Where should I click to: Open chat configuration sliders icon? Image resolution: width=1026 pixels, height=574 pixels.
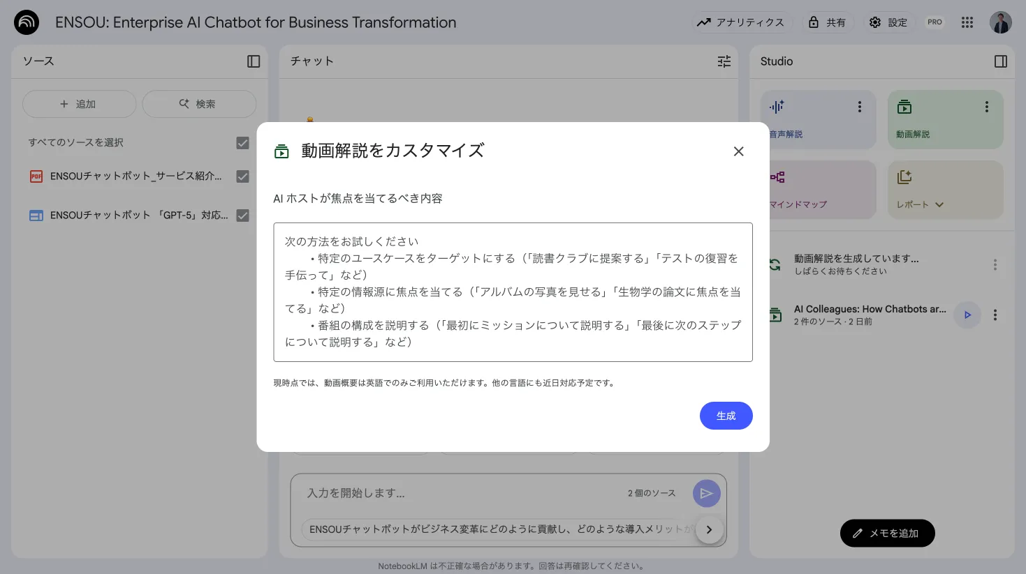(724, 61)
